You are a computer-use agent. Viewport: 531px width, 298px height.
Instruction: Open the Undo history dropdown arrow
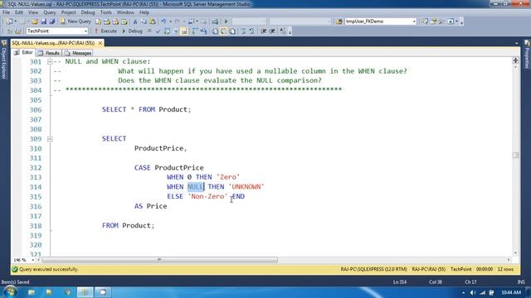(170, 22)
